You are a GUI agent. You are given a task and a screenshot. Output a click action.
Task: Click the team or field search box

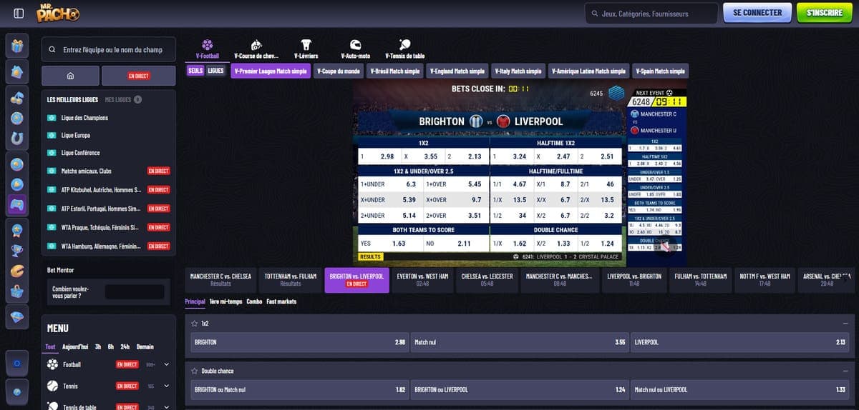tap(109, 49)
